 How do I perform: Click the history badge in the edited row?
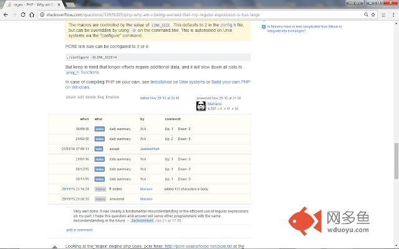100,189
